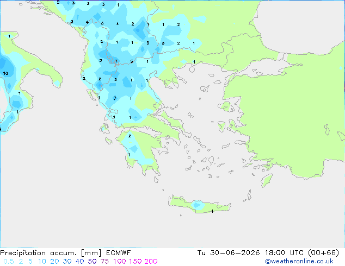Click the dark blue 40 legend value
The image size is (345, 266).
pyautogui.click(x=79, y=262)
